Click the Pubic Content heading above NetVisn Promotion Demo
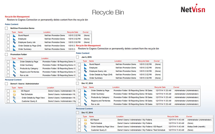This screenshot has height=134, width=215. pyautogui.click(x=12, y=24)
